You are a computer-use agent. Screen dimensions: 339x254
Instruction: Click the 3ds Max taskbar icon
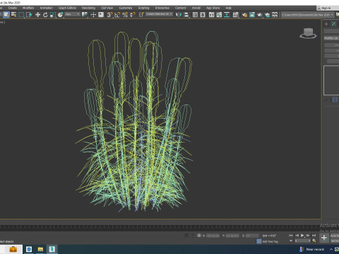[x=52, y=249]
